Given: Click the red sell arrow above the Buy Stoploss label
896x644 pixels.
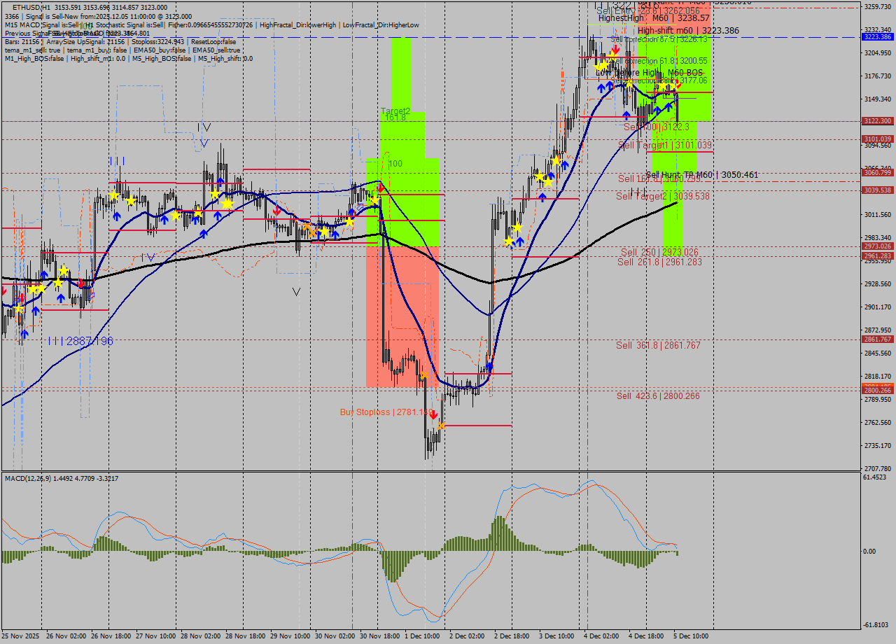Looking at the screenshot, I should [x=434, y=415].
